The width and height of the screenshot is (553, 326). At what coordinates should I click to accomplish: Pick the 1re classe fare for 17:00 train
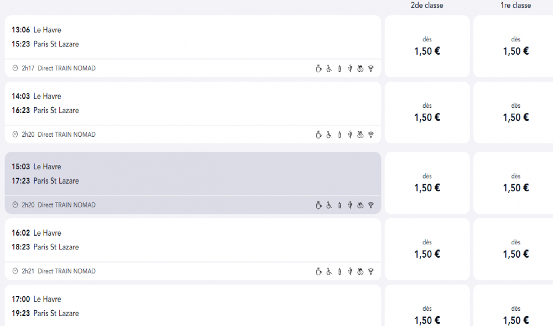tap(514, 305)
